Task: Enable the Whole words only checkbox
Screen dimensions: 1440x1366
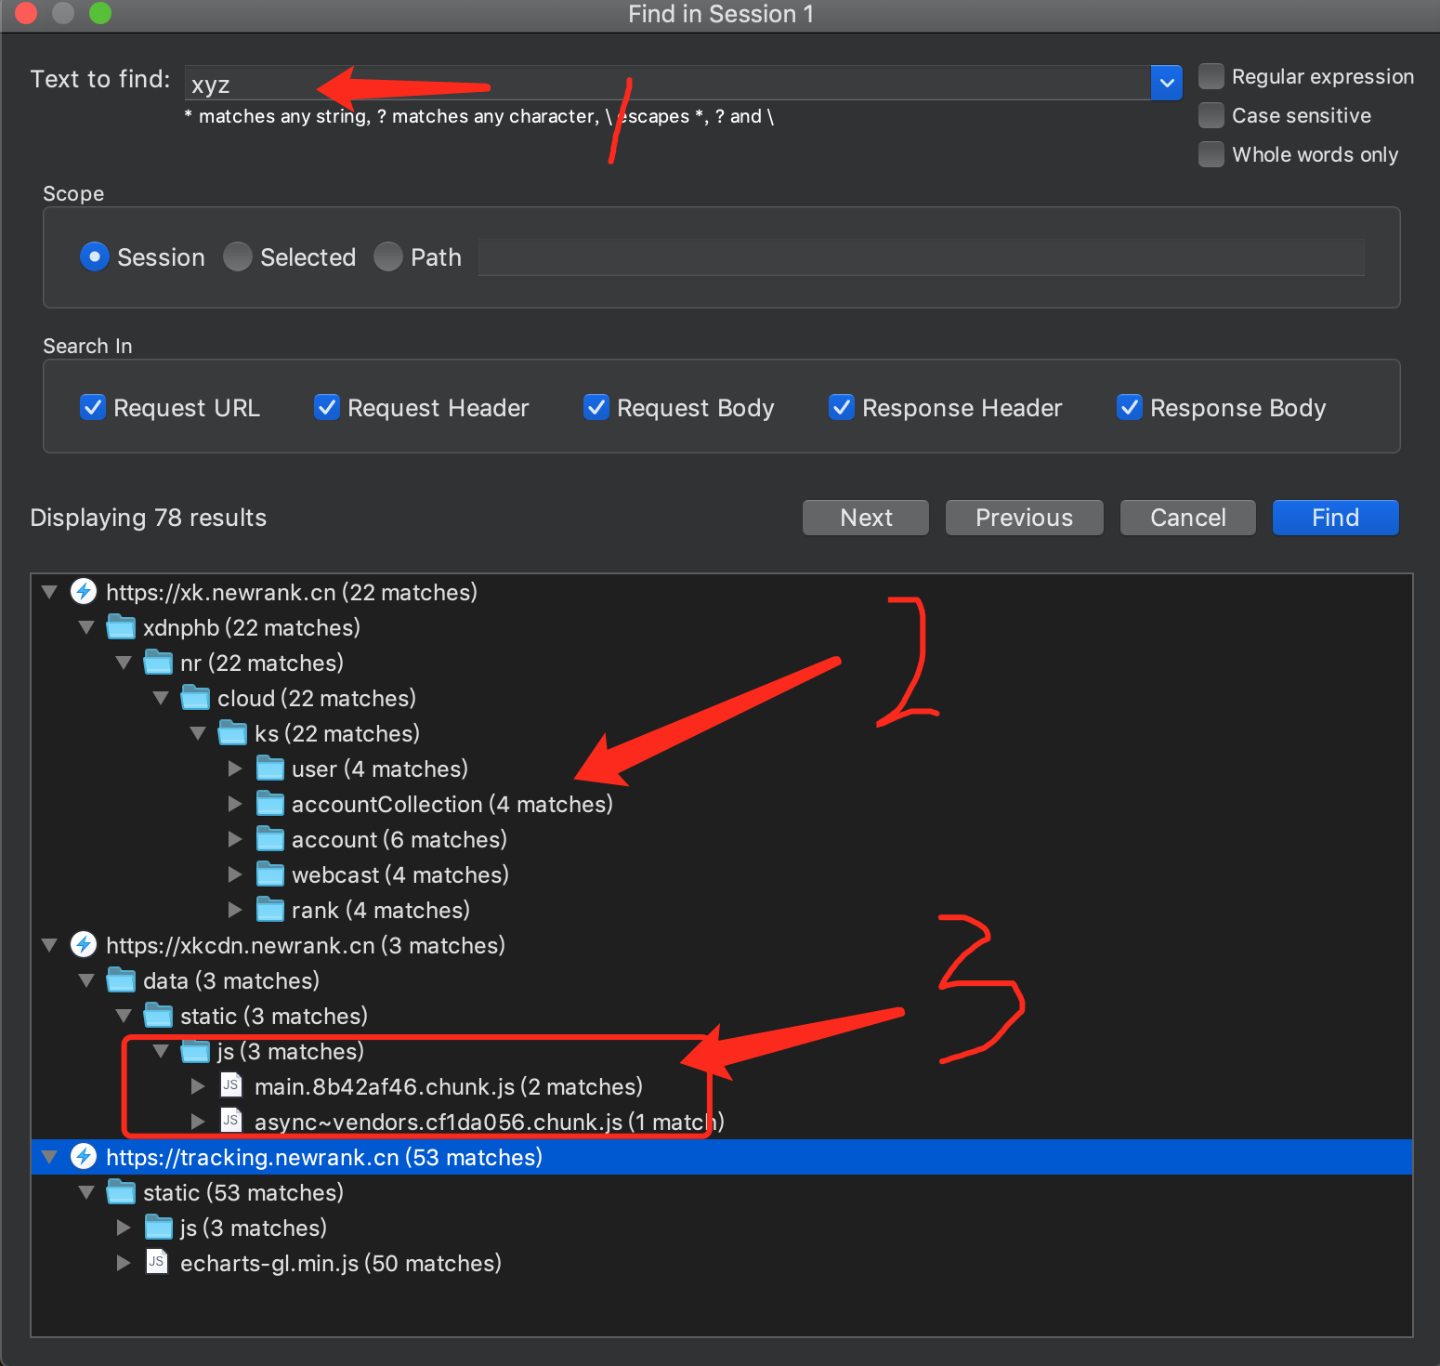Action: [1211, 154]
